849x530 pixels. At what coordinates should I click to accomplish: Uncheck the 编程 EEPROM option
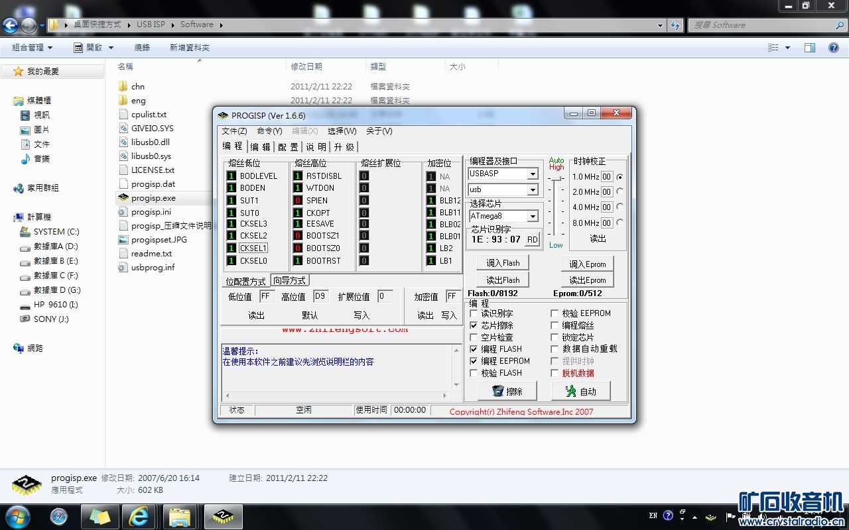(474, 361)
